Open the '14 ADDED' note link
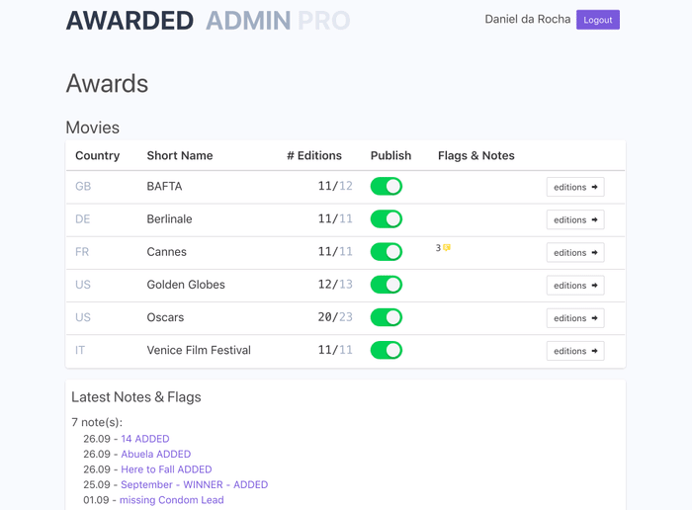Screen dimensions: 692x510 [x=145, y=439]
